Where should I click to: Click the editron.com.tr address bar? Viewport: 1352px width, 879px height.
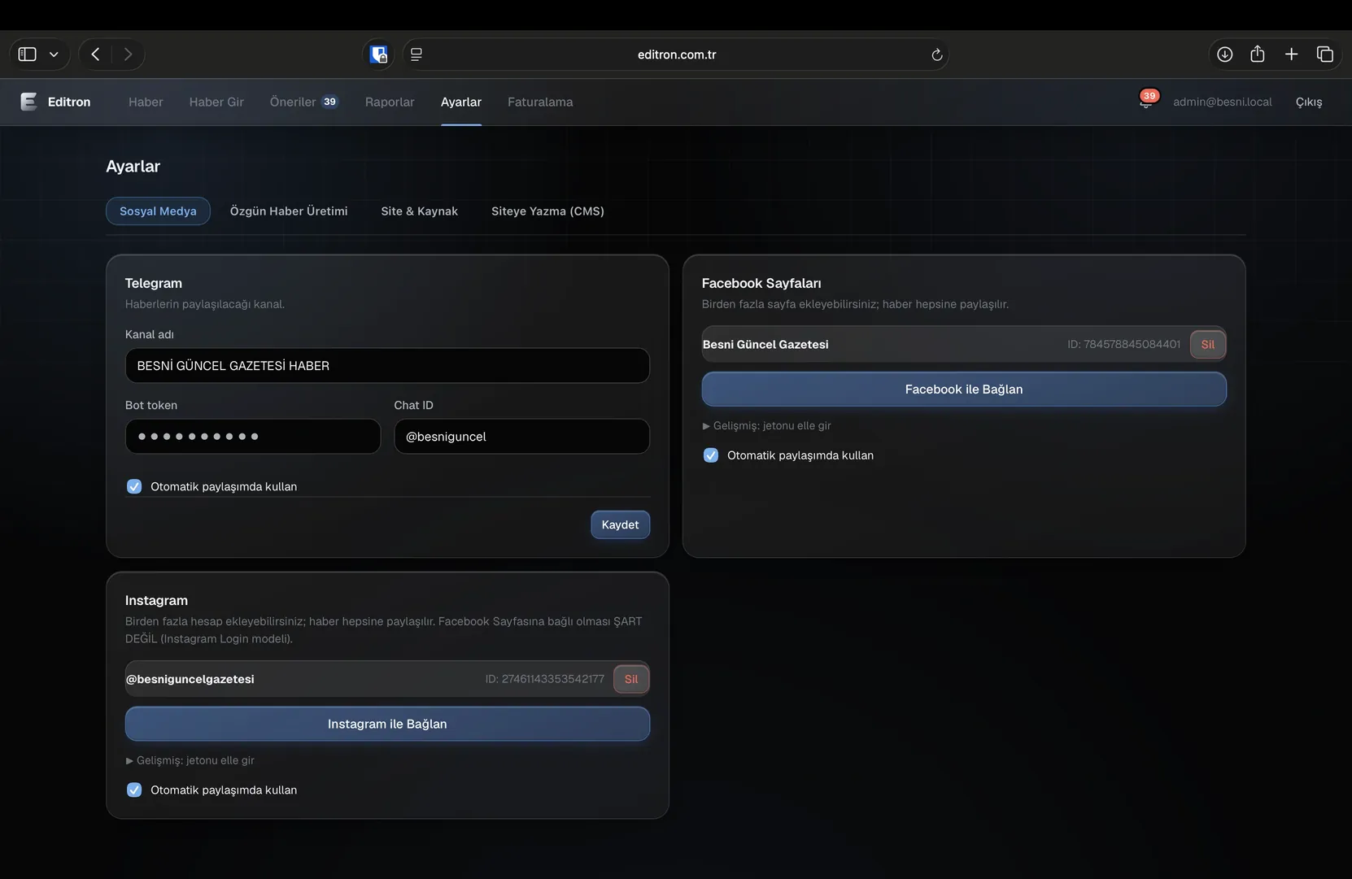676,54
